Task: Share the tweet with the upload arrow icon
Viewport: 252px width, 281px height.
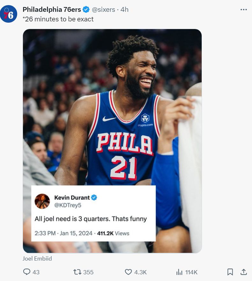Action: [243, 272]
